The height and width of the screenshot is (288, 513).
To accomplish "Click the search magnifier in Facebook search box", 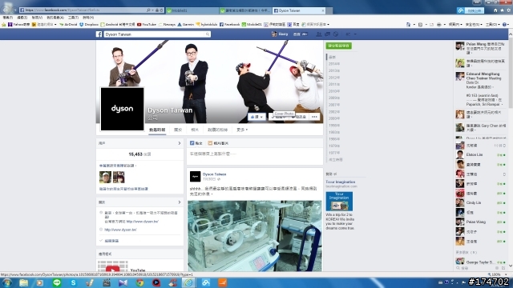I will tap(207, 34).
